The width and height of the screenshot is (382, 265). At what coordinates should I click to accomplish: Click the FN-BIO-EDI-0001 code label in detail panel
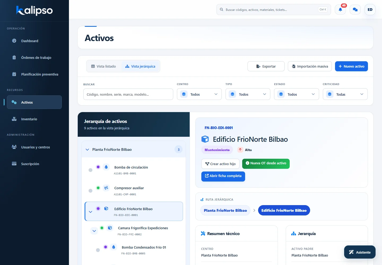219,128
